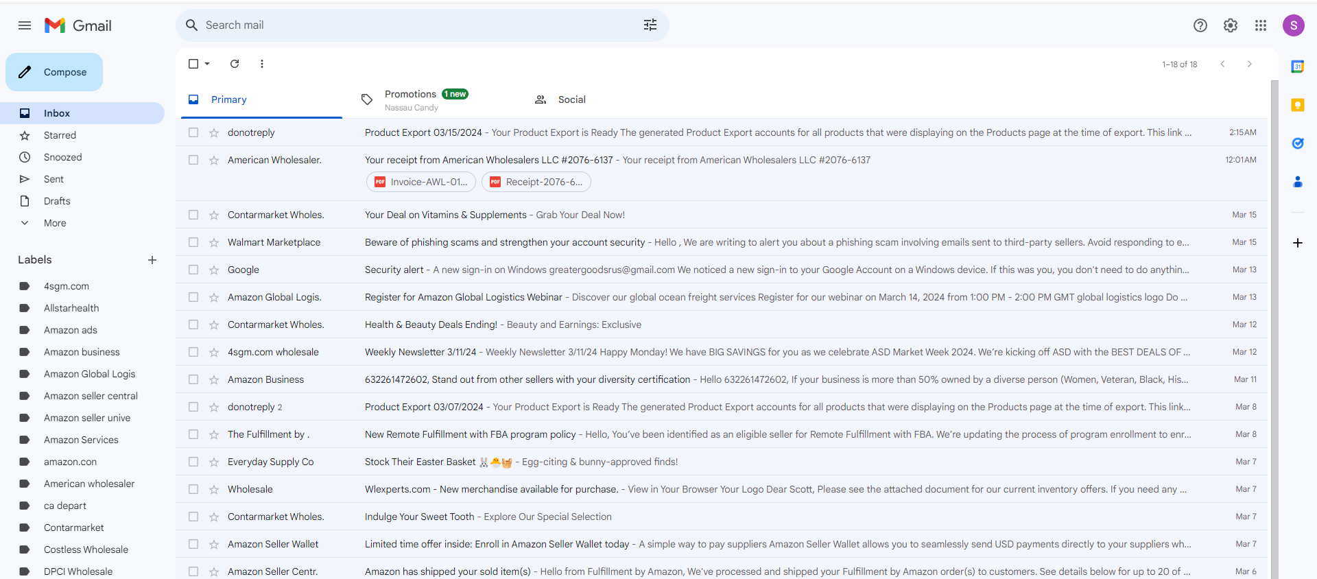The image size is (1317, 579).
Task: Open Google Keep side panel
Action: (1298, 105)
